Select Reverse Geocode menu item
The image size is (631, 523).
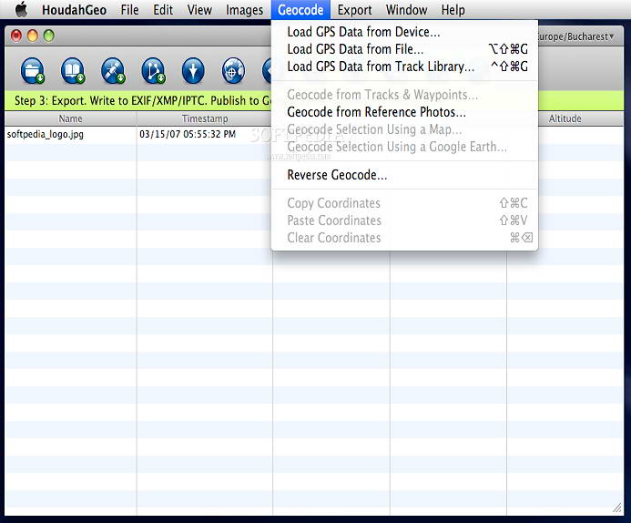(x=405, y=175)
